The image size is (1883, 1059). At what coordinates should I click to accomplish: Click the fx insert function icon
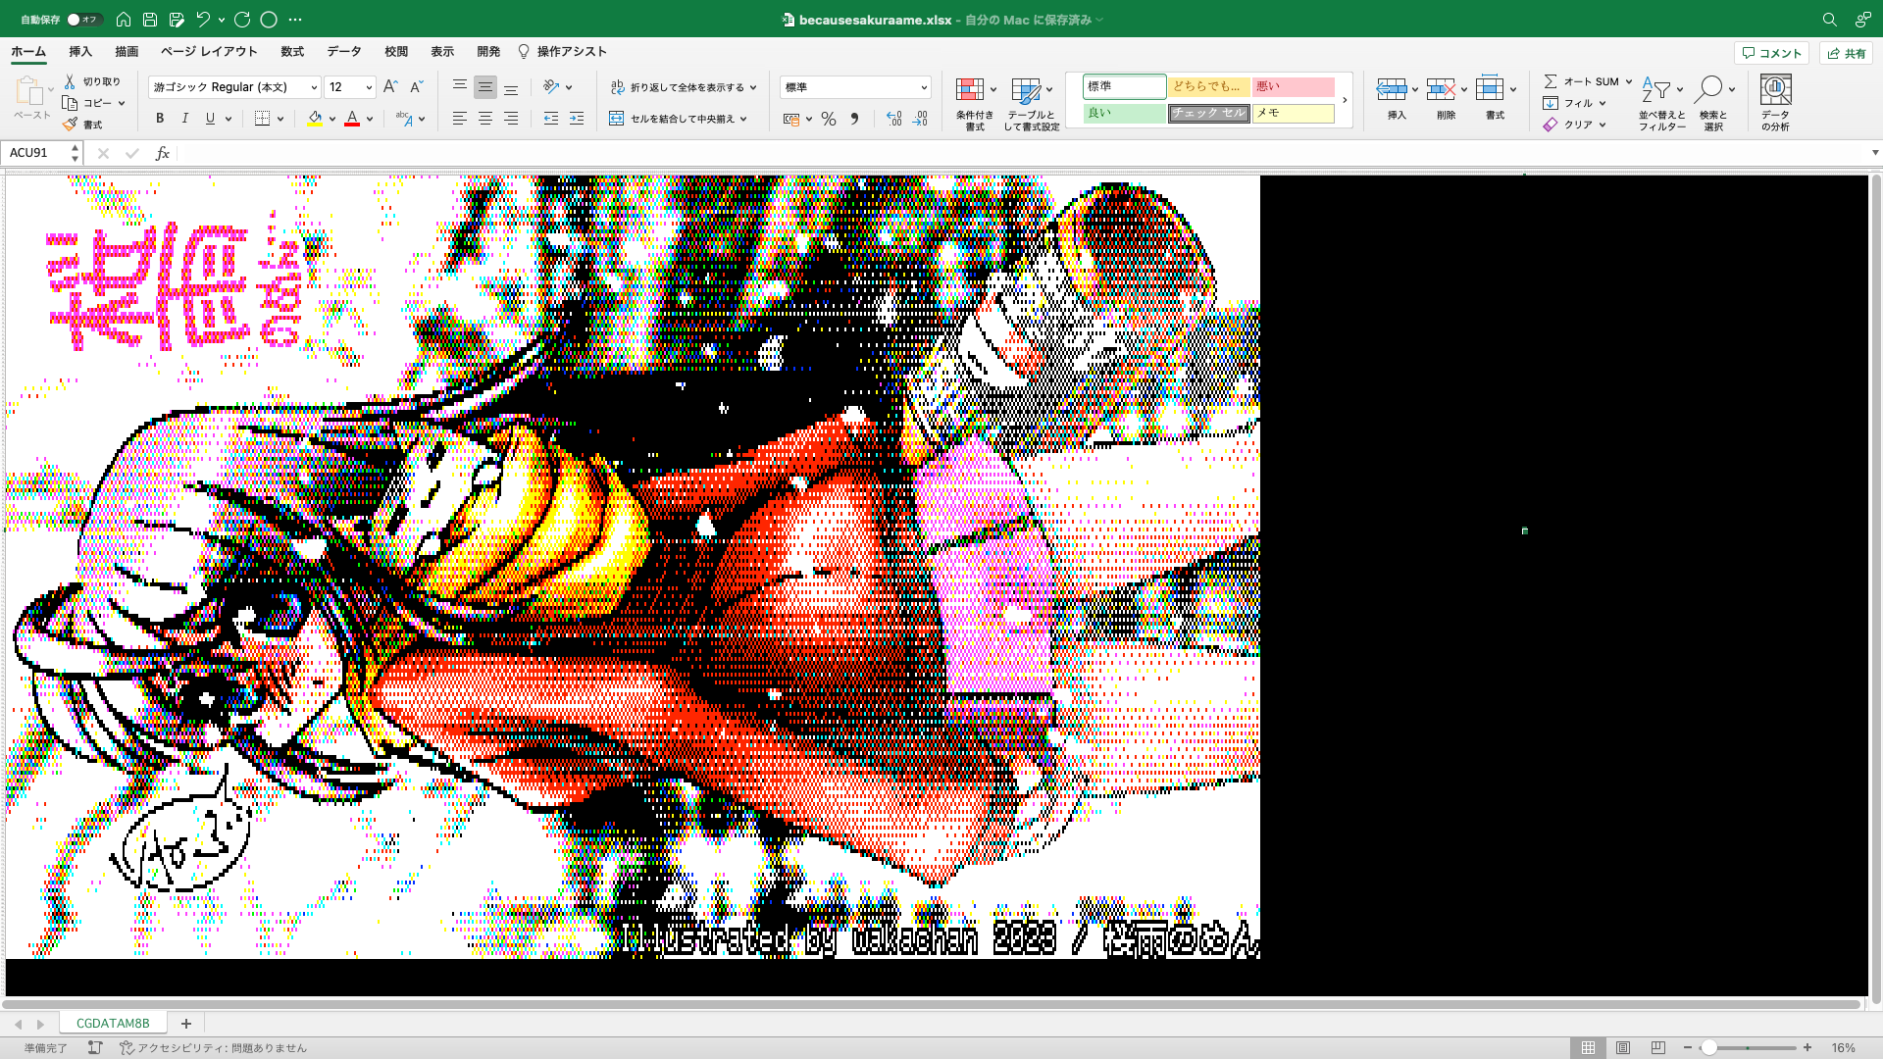(163, 153)
